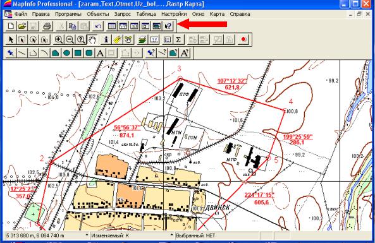
Task: Create a new table with the blank page icon
Action: pos(11,26)
